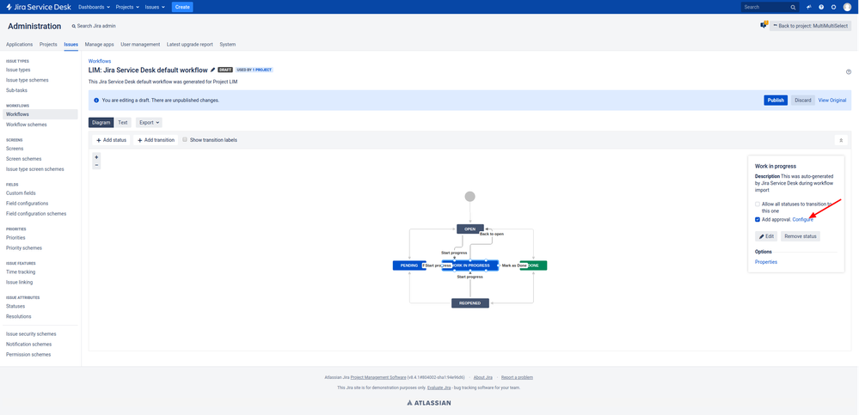Click the onboarding chat icon with badge
859x415 pixels.
764,25
